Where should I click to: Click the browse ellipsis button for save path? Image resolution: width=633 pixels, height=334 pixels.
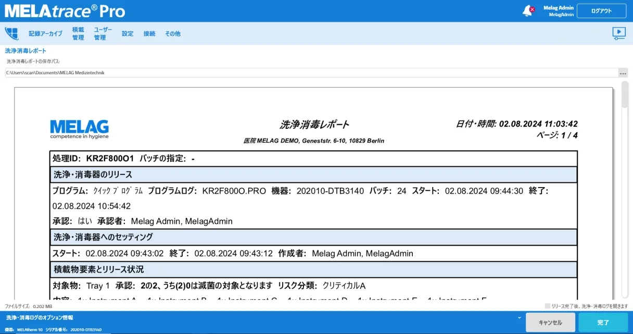(623, 73)
